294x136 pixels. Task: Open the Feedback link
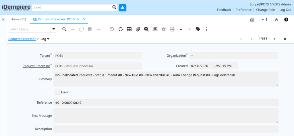[x=224, y=10]
